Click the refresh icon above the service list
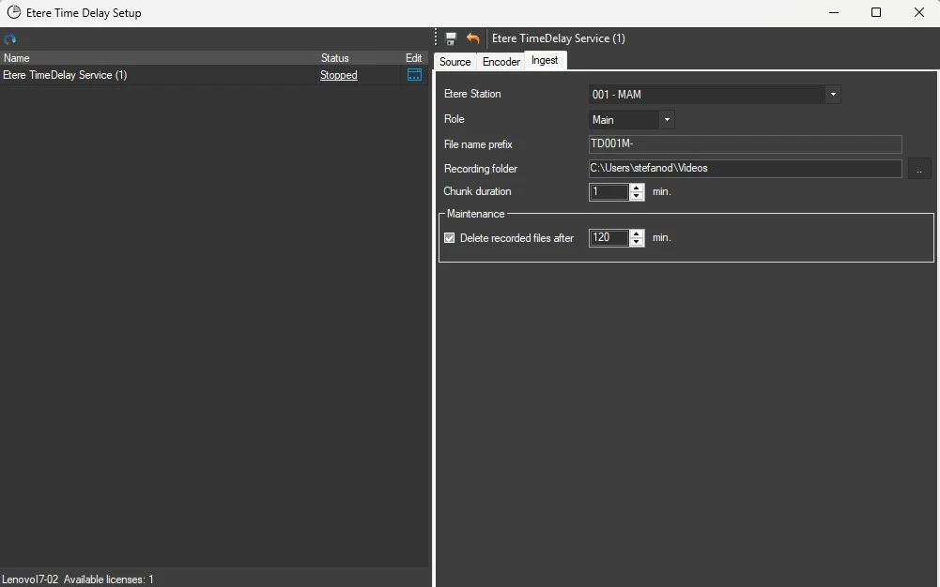Screen dimensions: 940x587 coord(9,39)
